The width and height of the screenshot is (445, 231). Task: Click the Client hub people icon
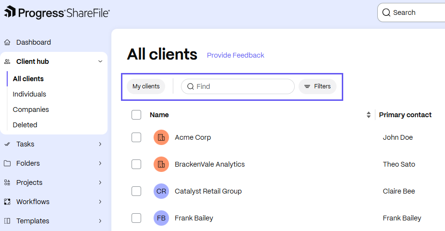(x=7, y=61)
